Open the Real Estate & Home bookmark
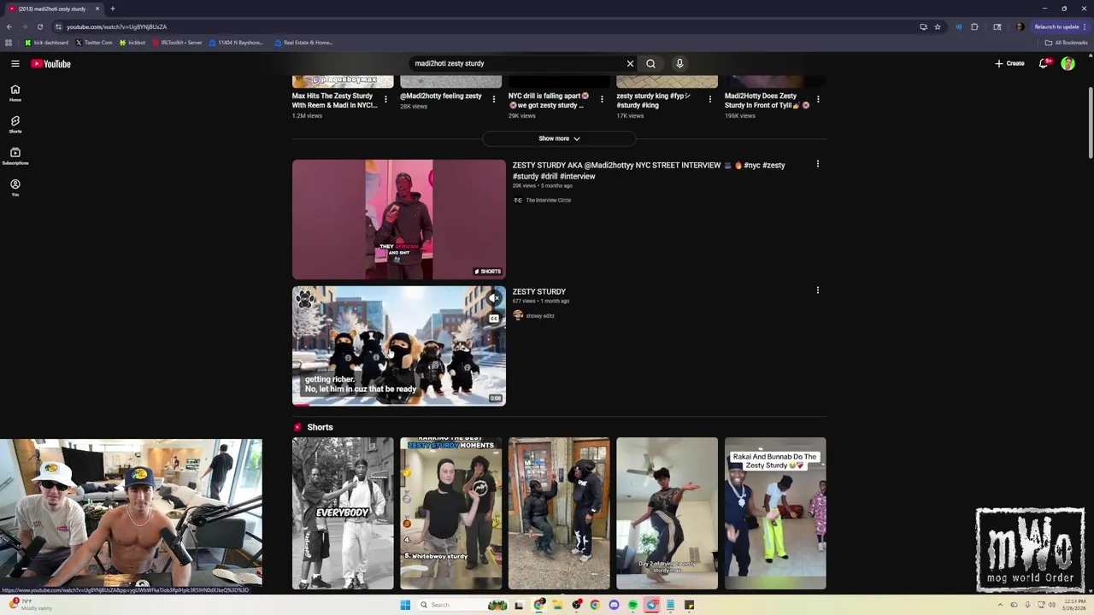This screenshot has width=1094, height=615. pos(303,43)
